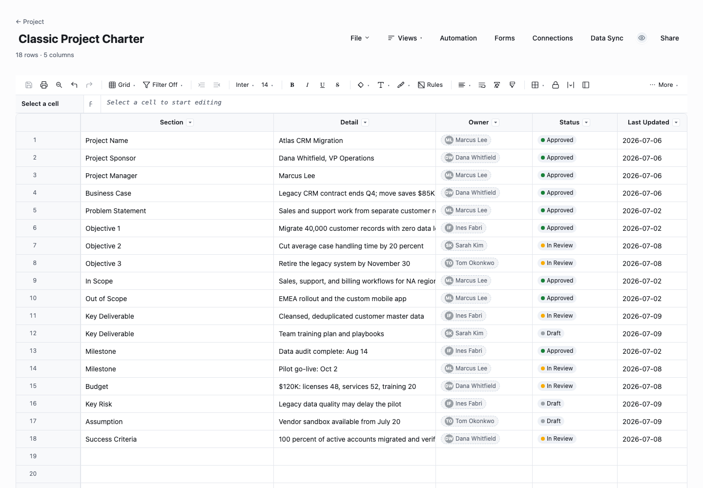The height and width of the screenshot is (488, 703).
Task: Redo the last undone action
Action: click(89, 85)
